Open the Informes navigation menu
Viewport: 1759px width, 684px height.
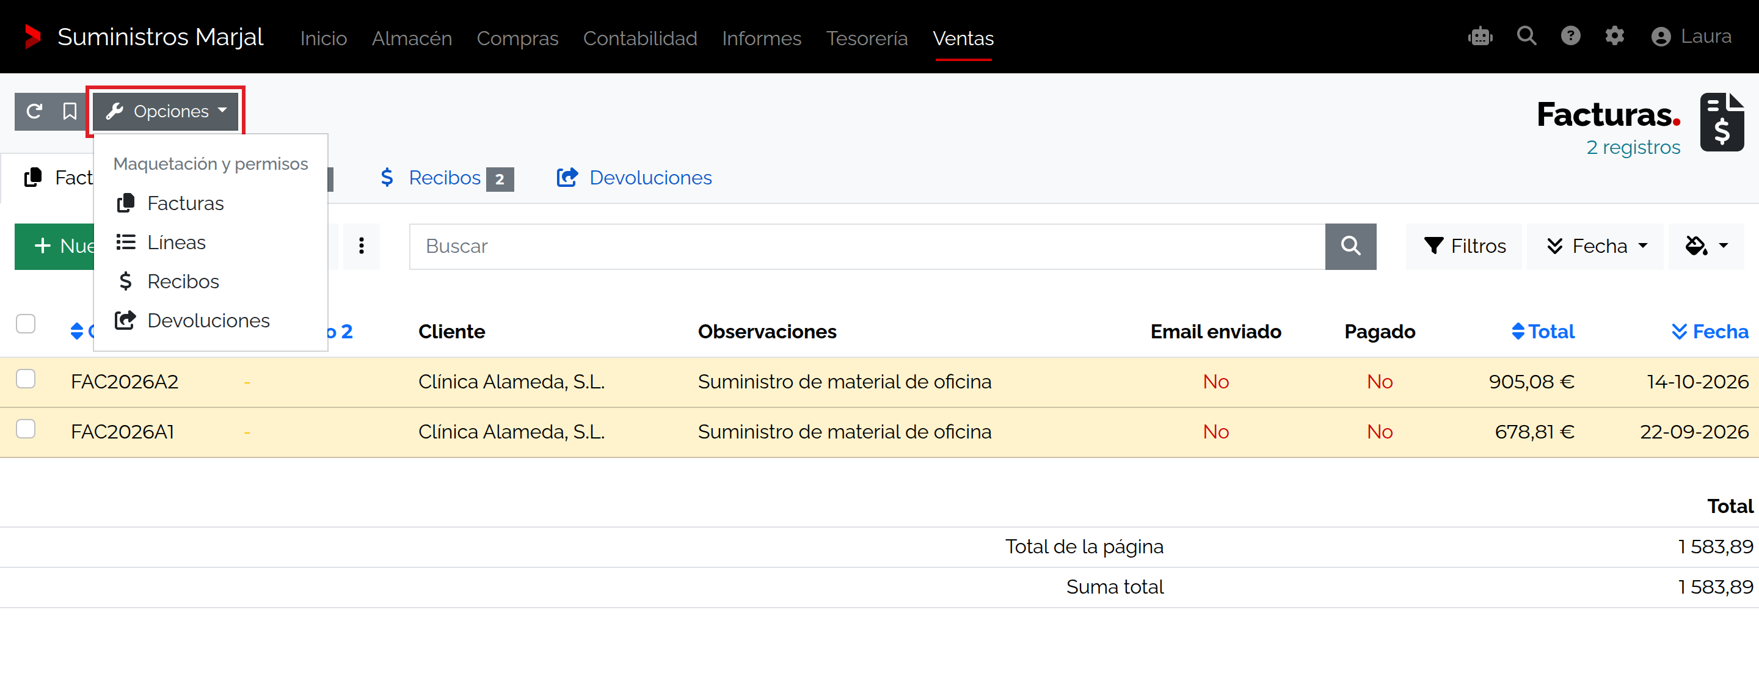click(x=762, y=38)
